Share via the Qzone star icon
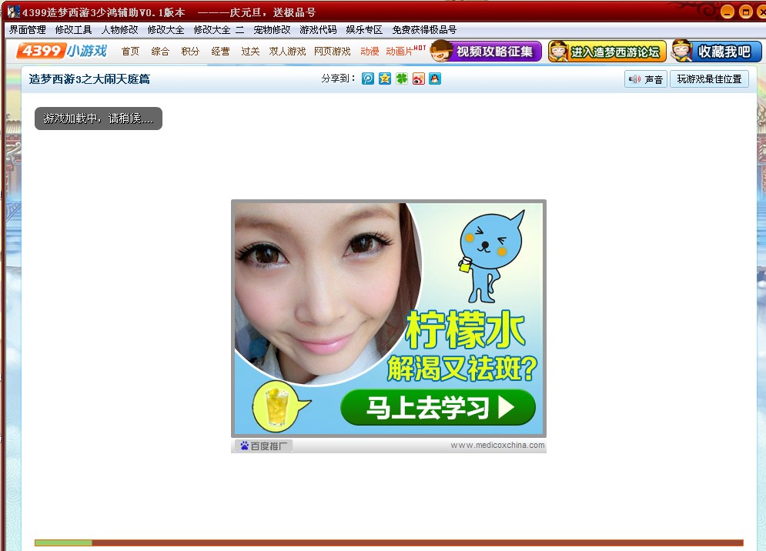The height and width of the screenshot is (551, 766). coord(385,78)
